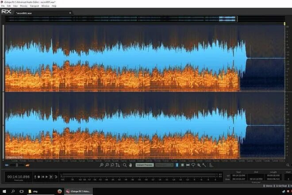
Task: Click the view Length 00:01:06.522 field
Action: point(273,179)
